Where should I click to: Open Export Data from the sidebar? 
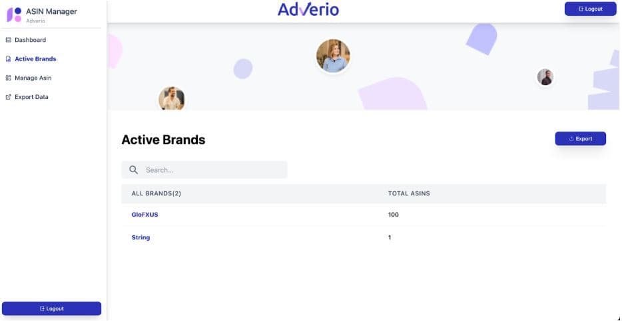31,97
